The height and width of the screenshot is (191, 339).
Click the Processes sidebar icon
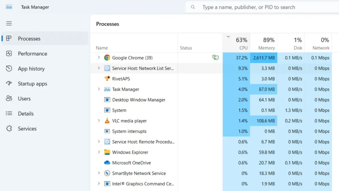coord(9,38)
